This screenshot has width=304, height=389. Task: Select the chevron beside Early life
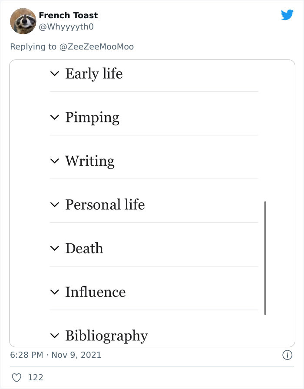click(x=55, y=74)
